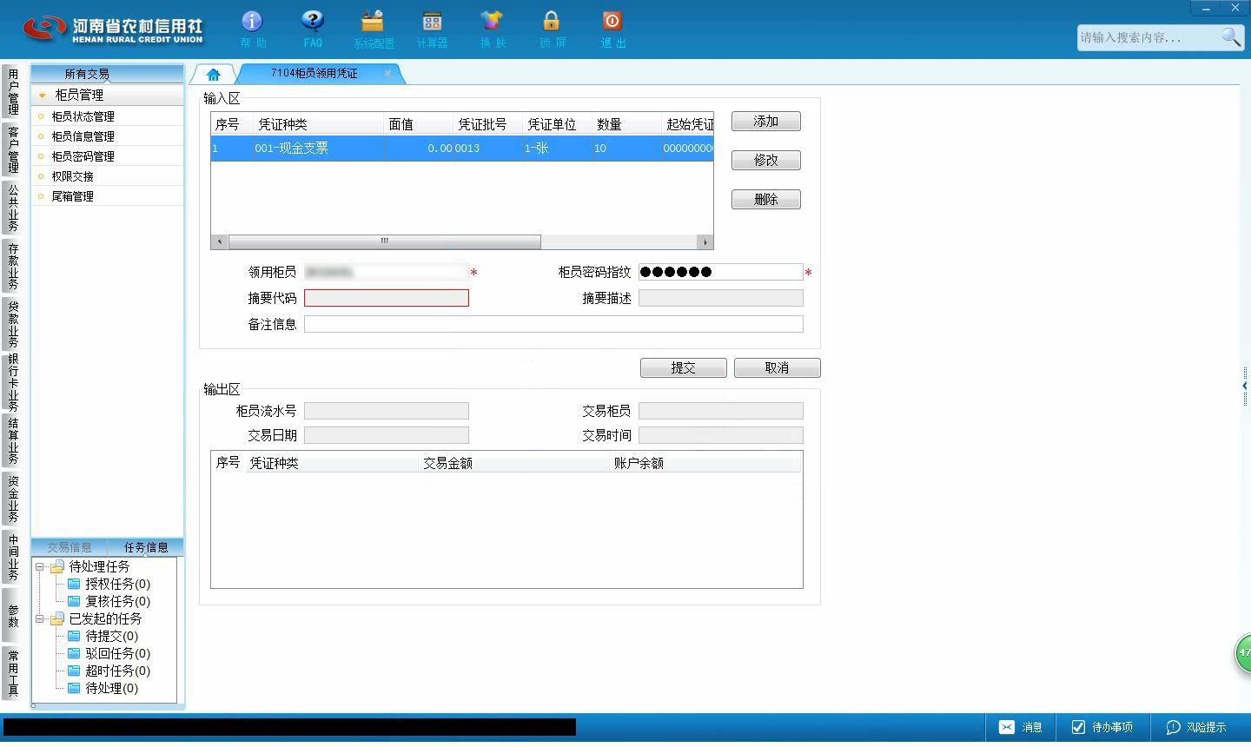Open the 客户管理 side tab
The image size is (1251, 747).
(x=12, y=149)
